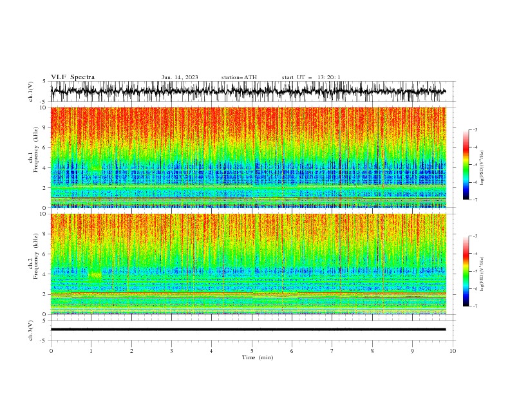Click the '-7' label on the ch.1 color bar
The image size is (510, 394).
[475, 200]
